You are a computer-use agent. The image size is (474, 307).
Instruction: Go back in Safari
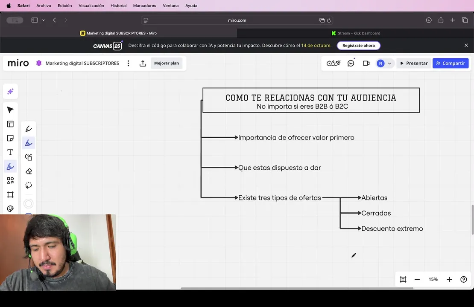click(54, 20)
